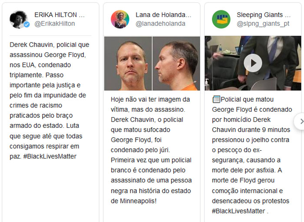Click the Lana de Holanda display name
The image size is (304, 222).
pyautogui.click(x=163, y=15)
